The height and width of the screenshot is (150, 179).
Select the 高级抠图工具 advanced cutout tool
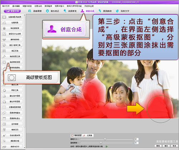12,56
